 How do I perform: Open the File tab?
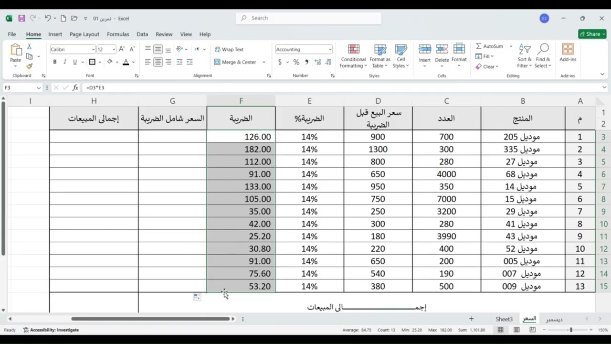[x=12, y=34]
